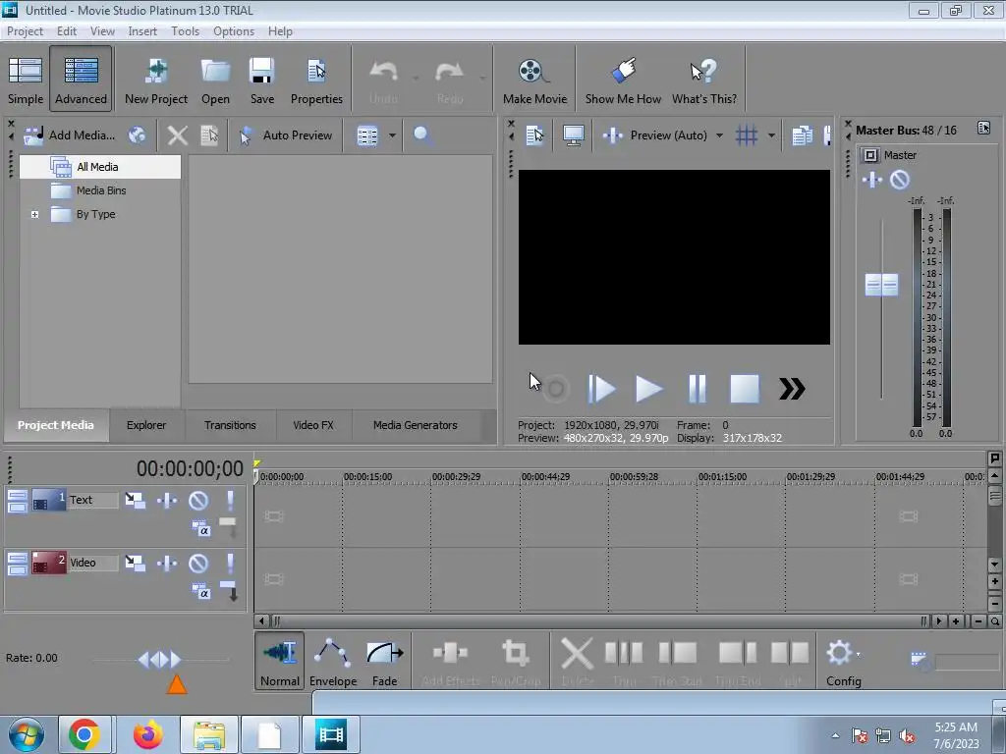
Task: Pause playback in preview
Action: [x=697, y=389]
